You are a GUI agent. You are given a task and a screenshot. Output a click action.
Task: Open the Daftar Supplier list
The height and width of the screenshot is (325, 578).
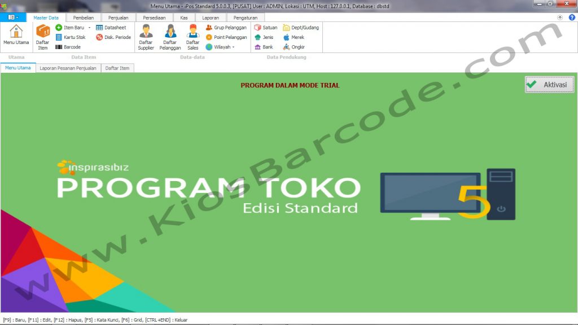coord(146,37)
